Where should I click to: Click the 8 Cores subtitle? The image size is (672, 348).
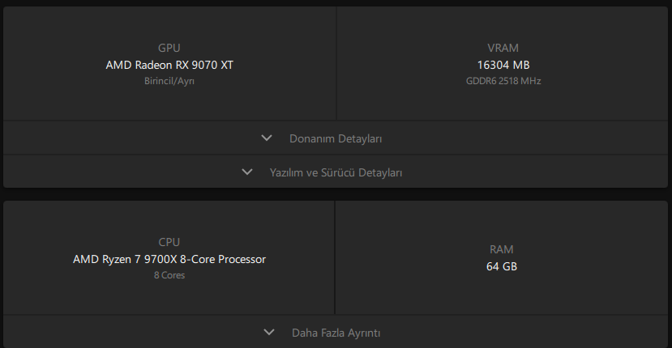[x=169, y=275]
